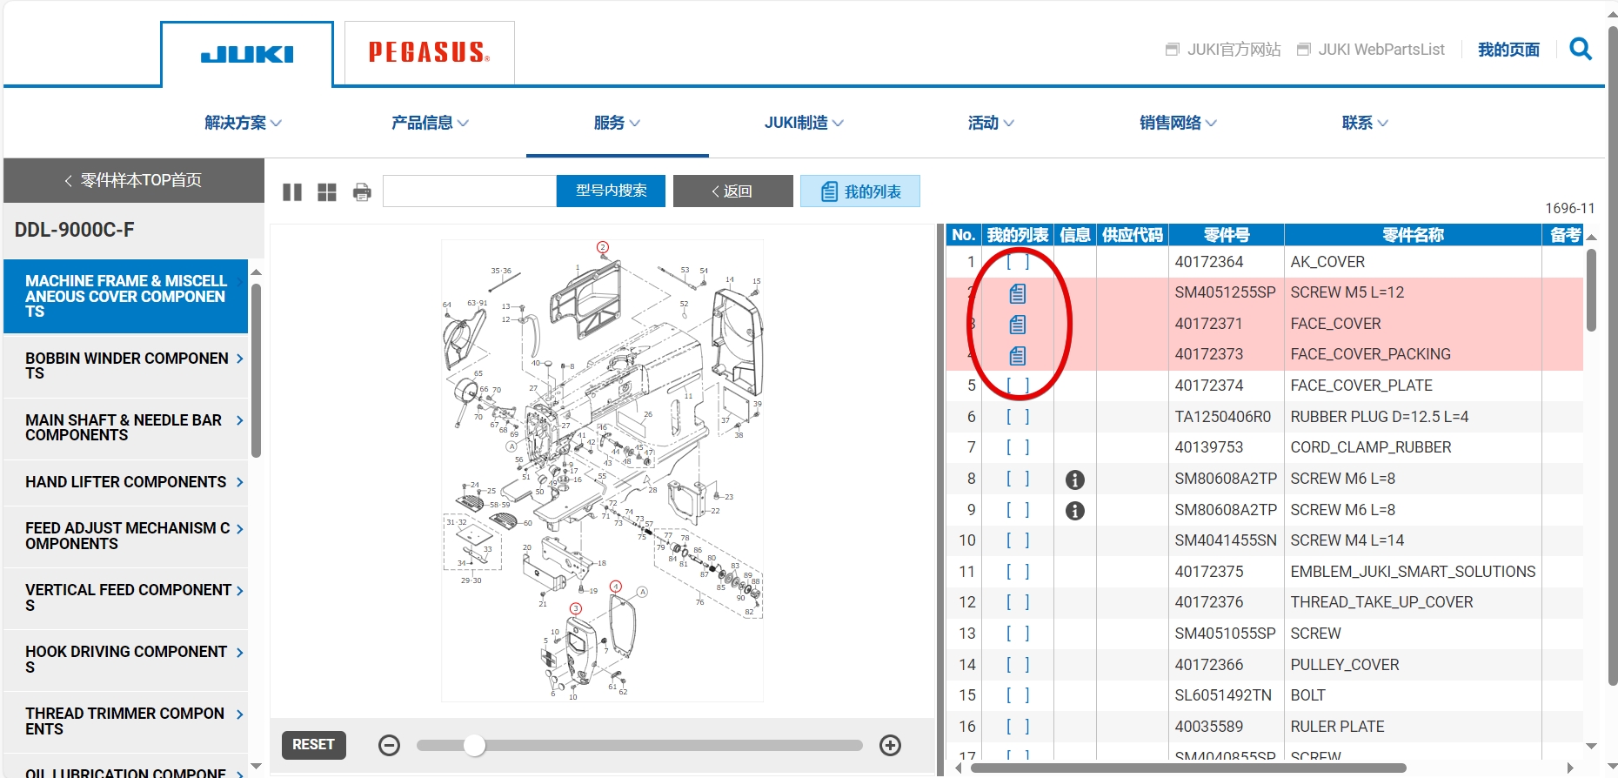Open info icon for part number 9
The height and width of the screenshot is (778, 1618).
click(1074, 511)
